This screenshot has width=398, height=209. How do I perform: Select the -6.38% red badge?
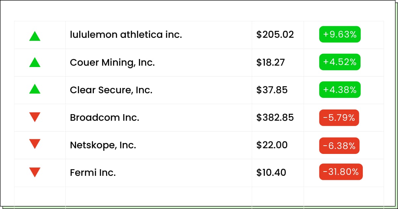(x=339, y=145)
